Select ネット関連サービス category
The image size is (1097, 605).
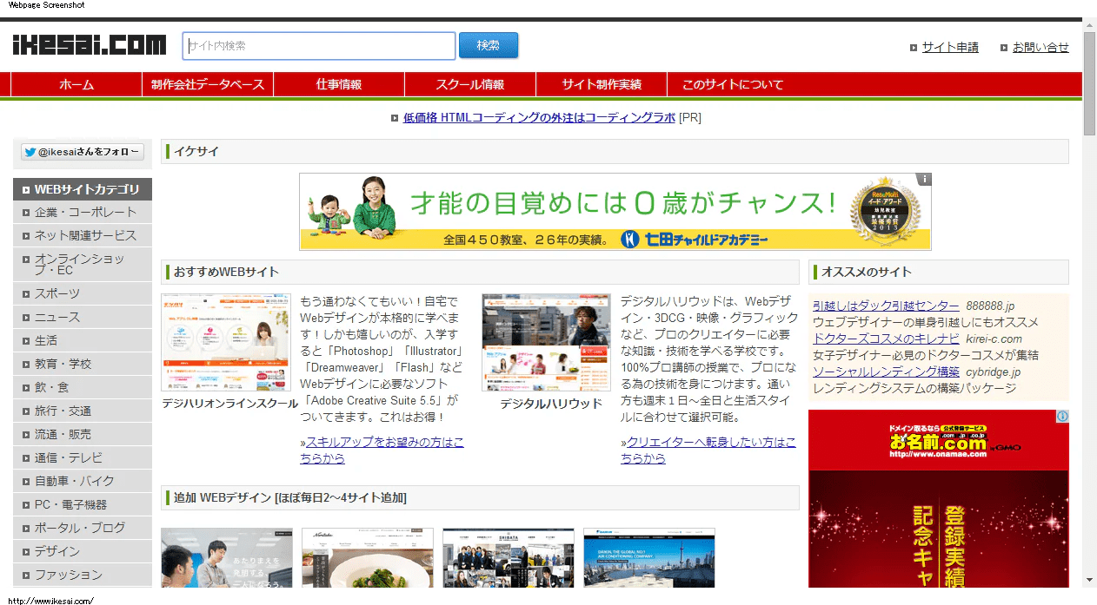click(83, 235)
